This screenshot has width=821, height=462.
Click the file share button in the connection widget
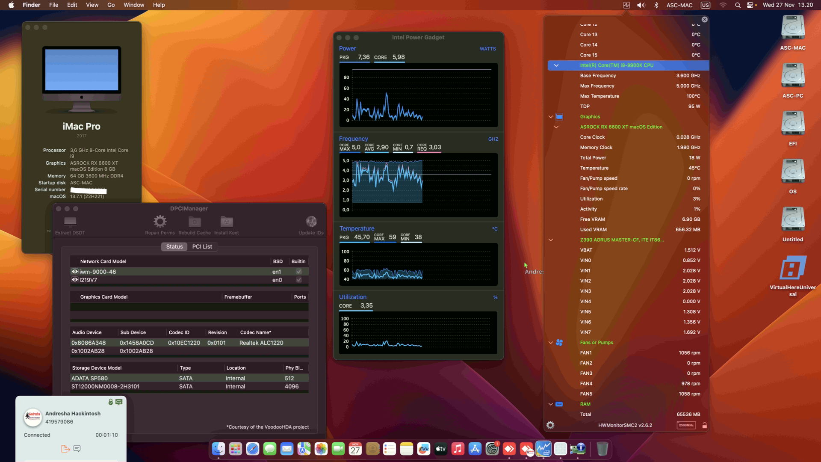click(x=65, y=448)
